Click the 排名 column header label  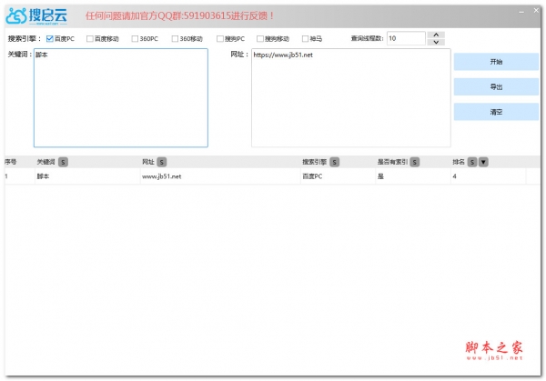coord(459,162)
